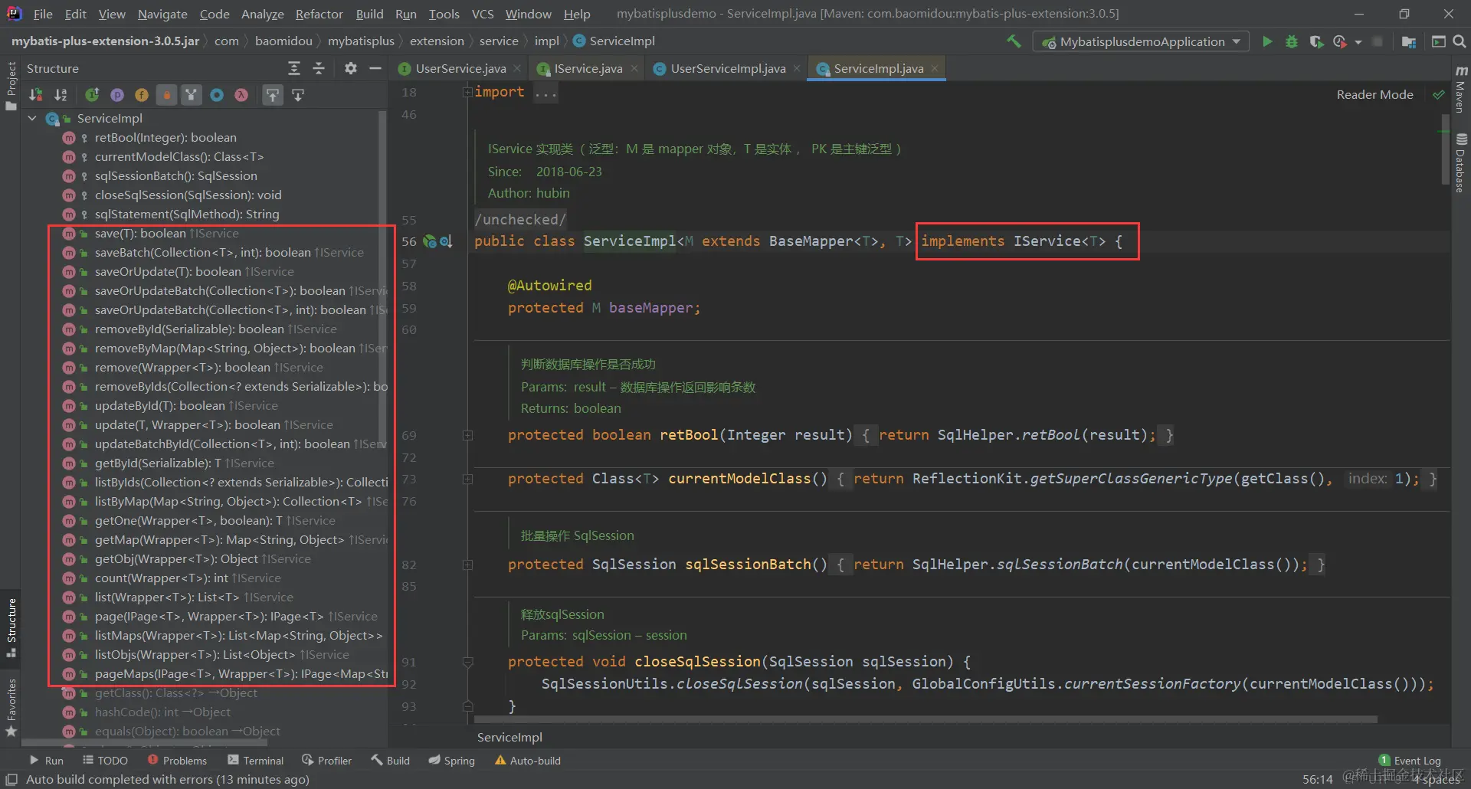Open Run Anything from the top toolbar

coord(1438,41)
